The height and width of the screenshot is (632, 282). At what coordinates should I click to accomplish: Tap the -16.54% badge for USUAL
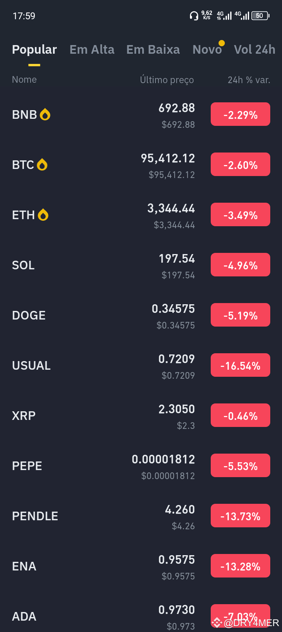[x=240, y=365]
